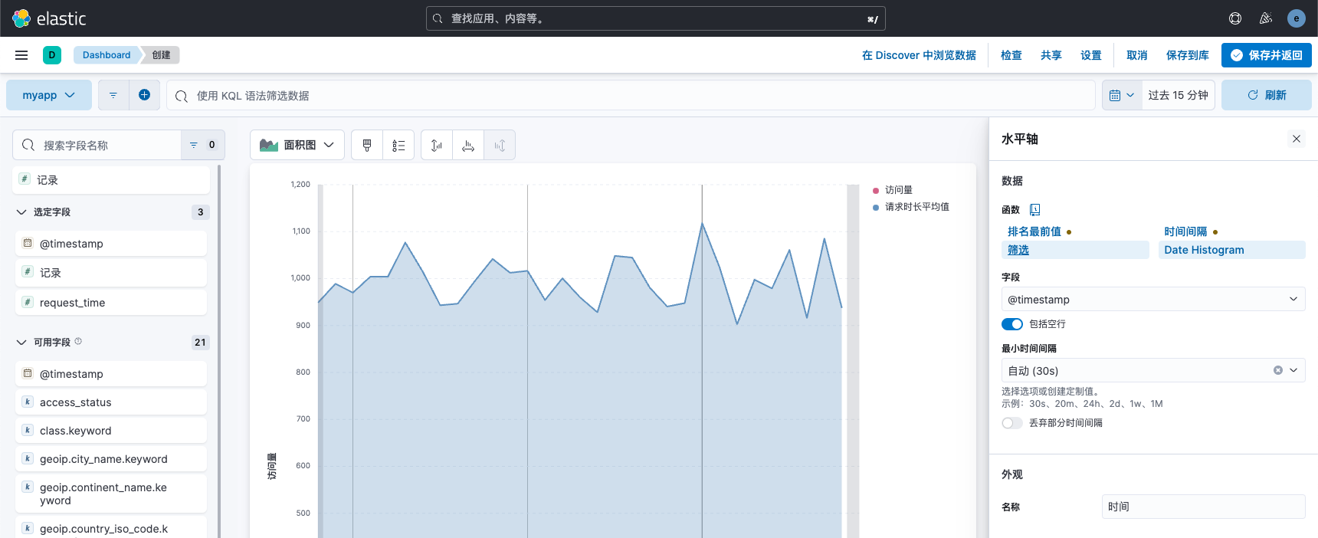Screen dimensions: 1318x538
Task: Open the hamburger navigation menu
Action: tap(21, 55)
